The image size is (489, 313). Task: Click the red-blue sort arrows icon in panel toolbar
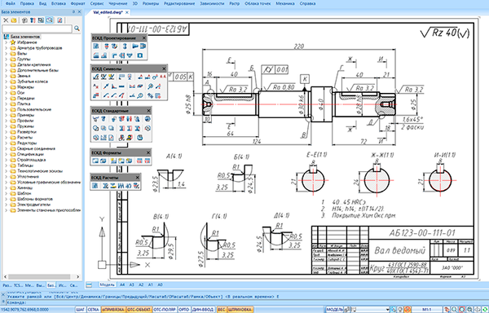33,20
